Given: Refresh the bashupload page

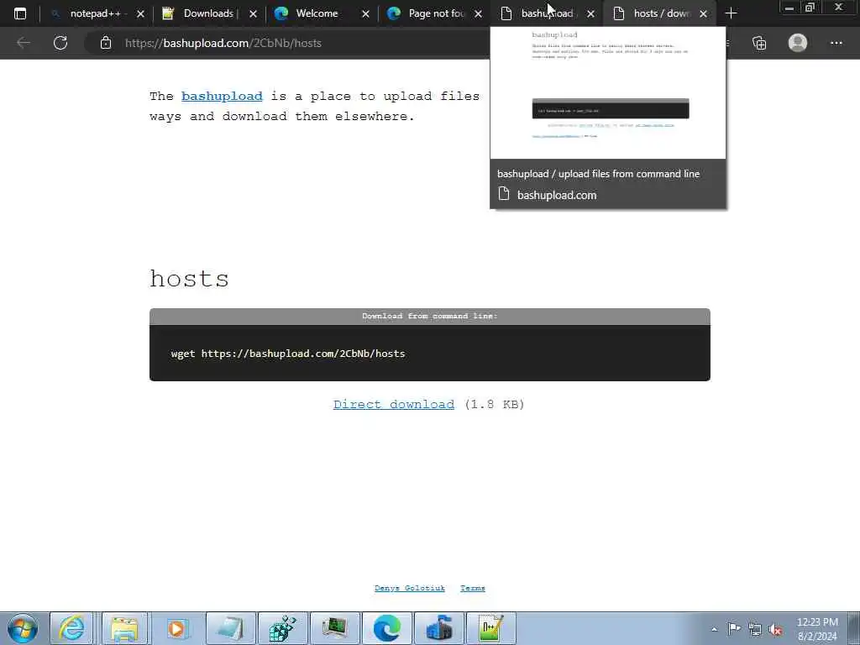Looking at the screenshot, I should [60, 43].
